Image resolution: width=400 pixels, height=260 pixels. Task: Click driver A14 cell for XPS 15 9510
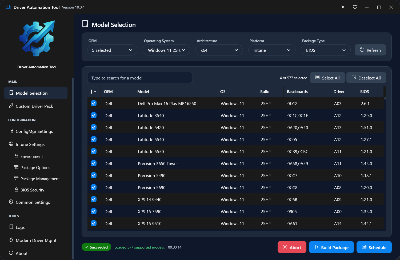coord(338,224)
